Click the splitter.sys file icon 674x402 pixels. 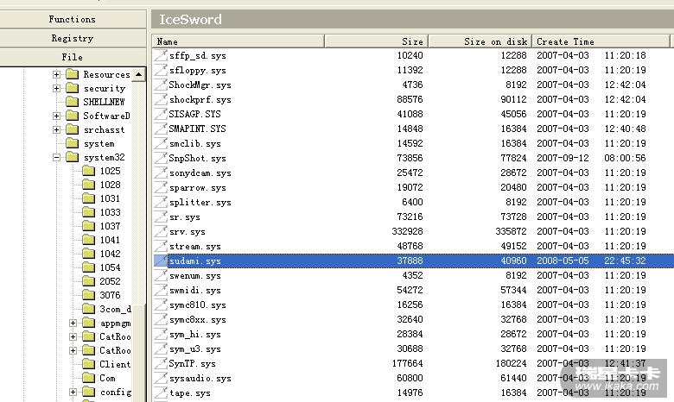[x=161, y=202]
